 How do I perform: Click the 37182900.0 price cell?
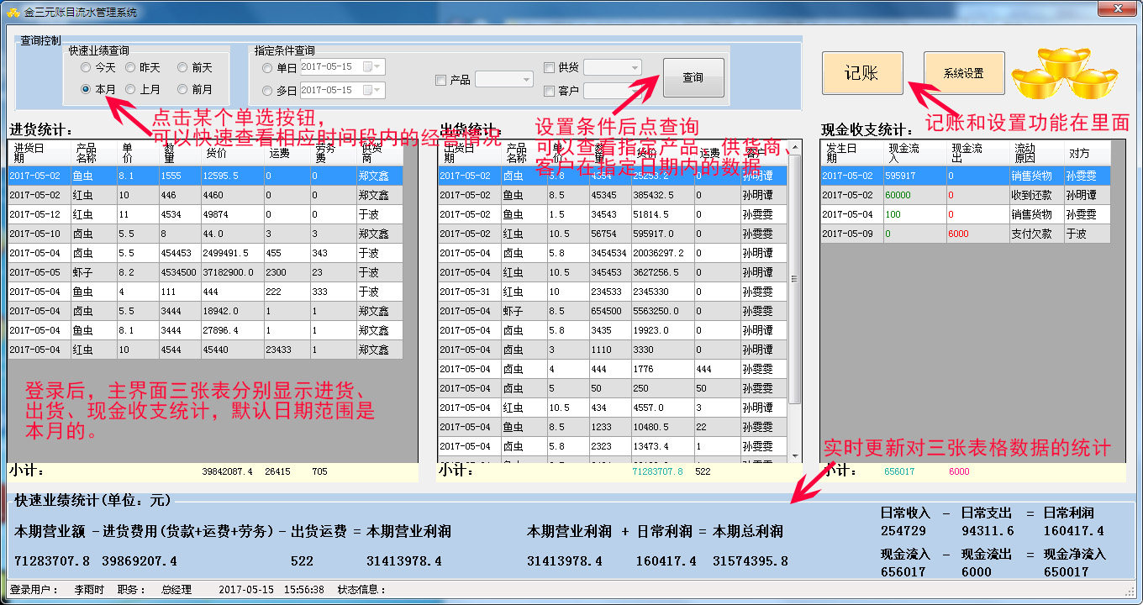(231, 272)
